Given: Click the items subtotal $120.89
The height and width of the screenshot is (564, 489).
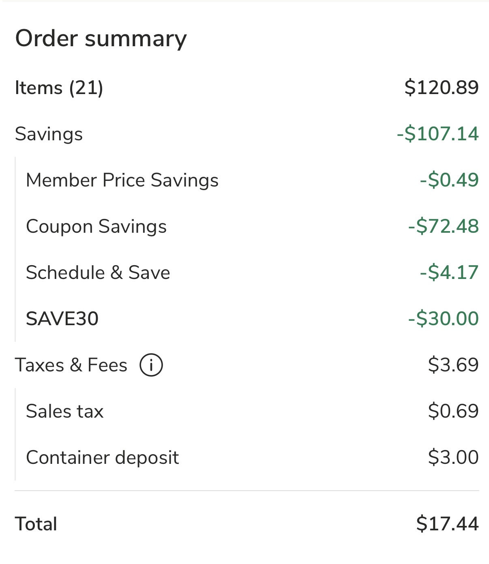Looking at the screenshot, I should [x=441, y=88].
